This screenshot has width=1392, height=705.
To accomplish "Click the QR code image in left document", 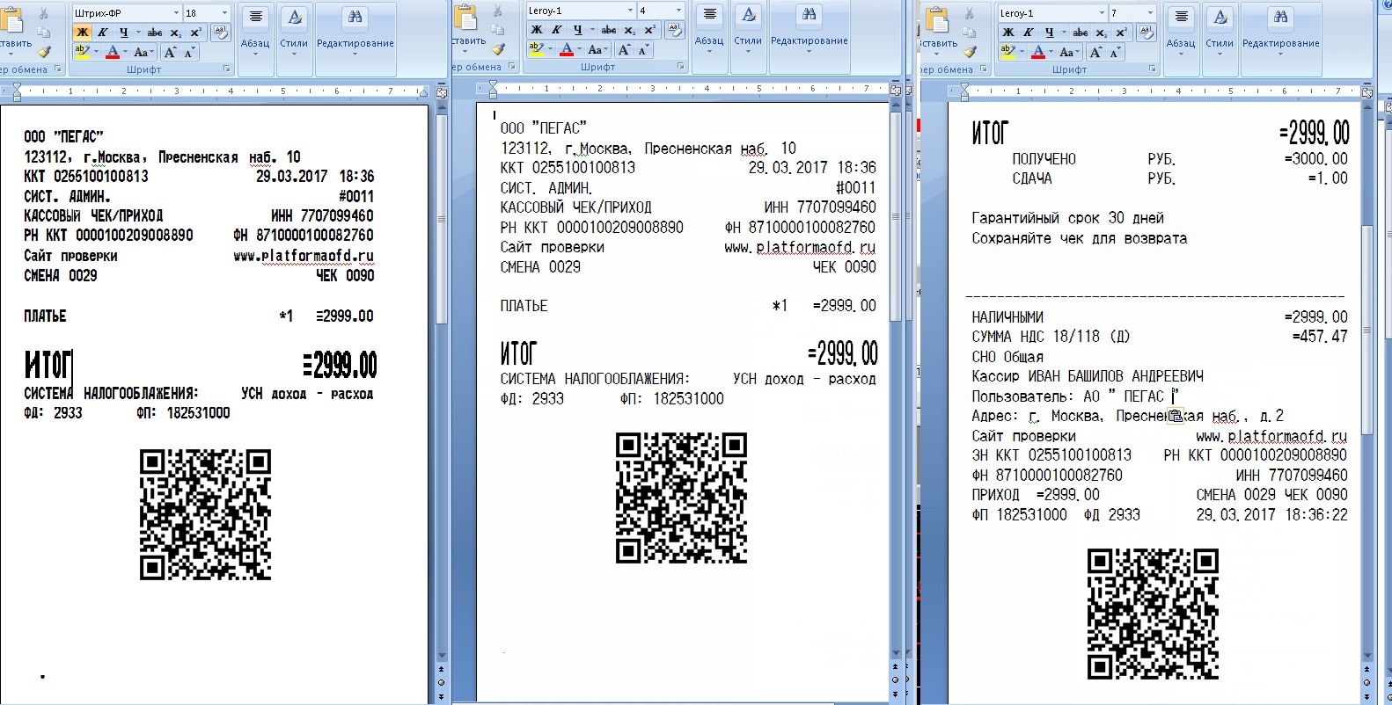I will click(205, 514).
